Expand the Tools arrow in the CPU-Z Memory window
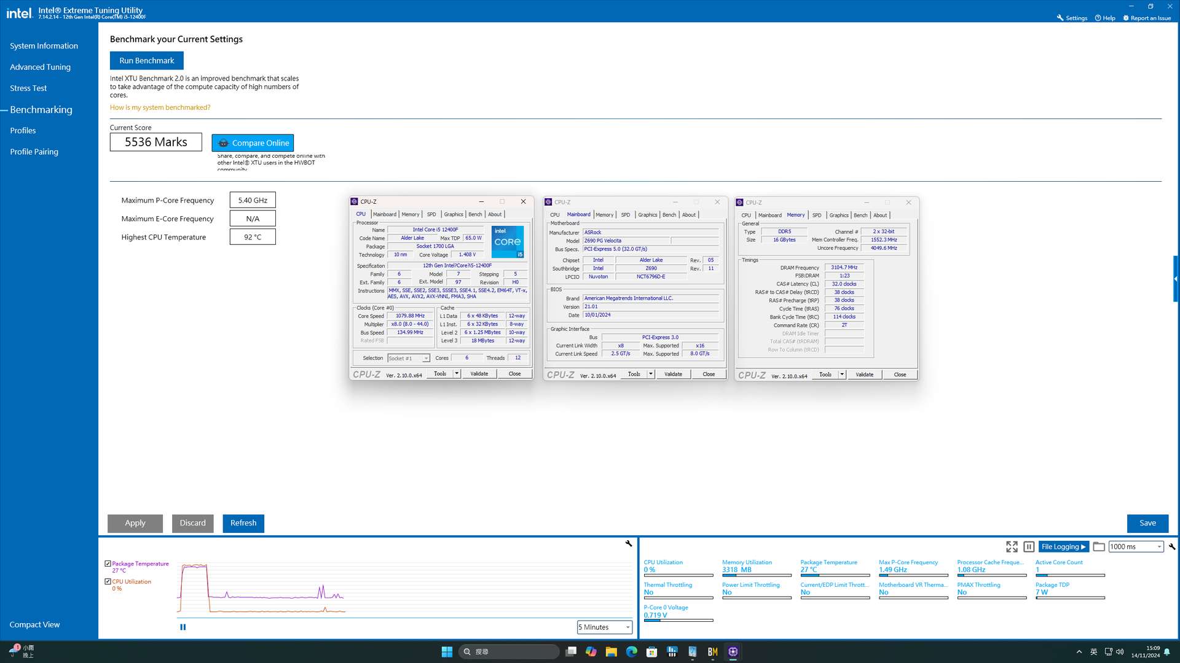Viewport: 1180px width, 663px height. pyautogui.click(x=842, y=374)
